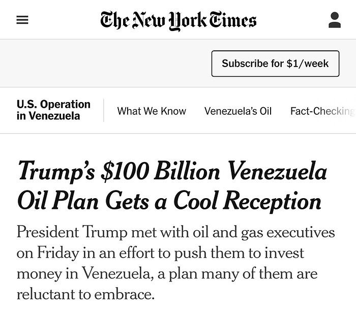Open the Fact-Checking tab
This screenshot has height=313, width=356.
pos(321,111)
